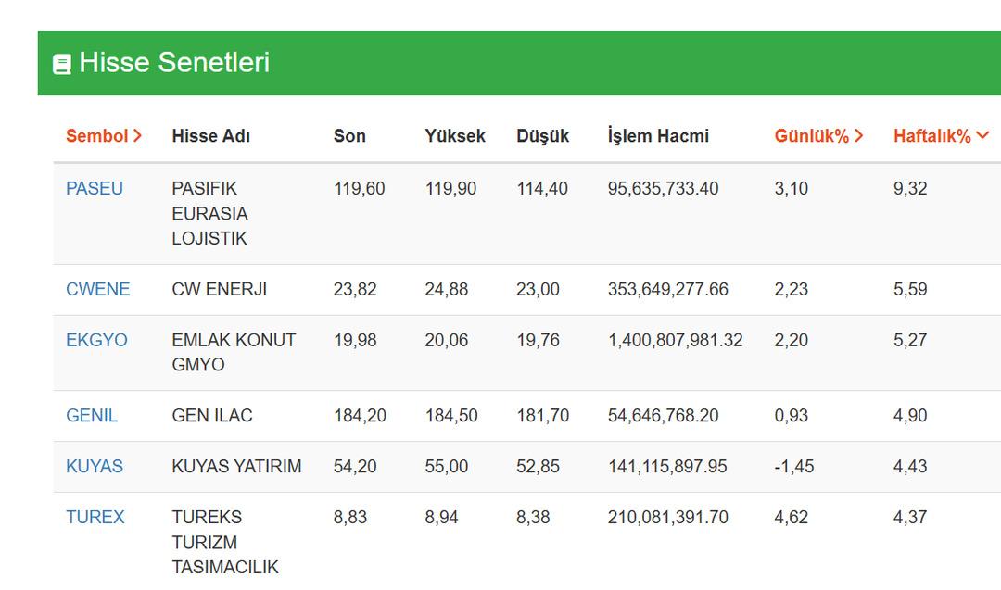Viewport: 1001px width, 590px height.
Task: Open the PASEU stock link
Action: pos(95,189)
